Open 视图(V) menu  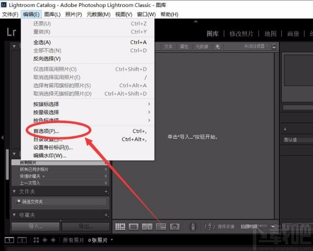coord(123,14)
